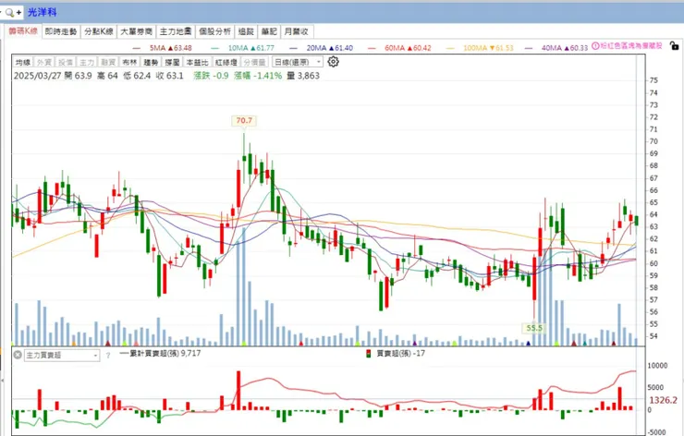Click the 60MA 60.42 legend value
The width and height of the screenshot is (684, 436).
(x=408, y=48)
